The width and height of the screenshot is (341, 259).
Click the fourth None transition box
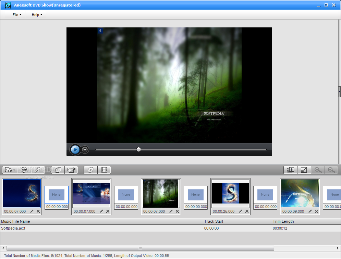click(265, 195)
